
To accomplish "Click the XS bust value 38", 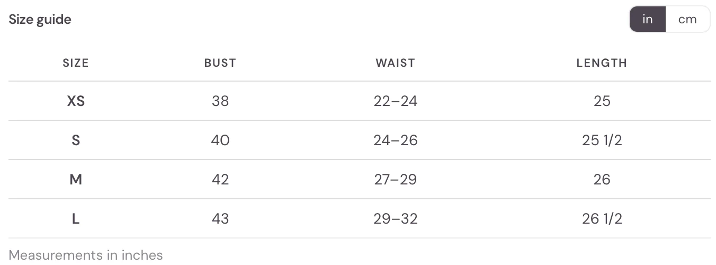I will pos(220,101).
